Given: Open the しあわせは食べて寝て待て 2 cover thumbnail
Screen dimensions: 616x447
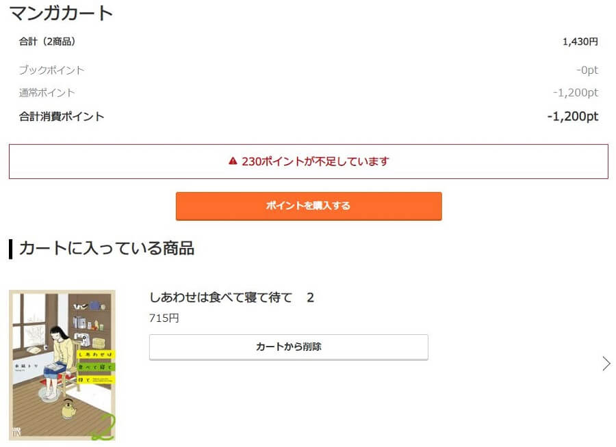Looking at the screenshot, I should pyautogui.click(x=62, y=365).
